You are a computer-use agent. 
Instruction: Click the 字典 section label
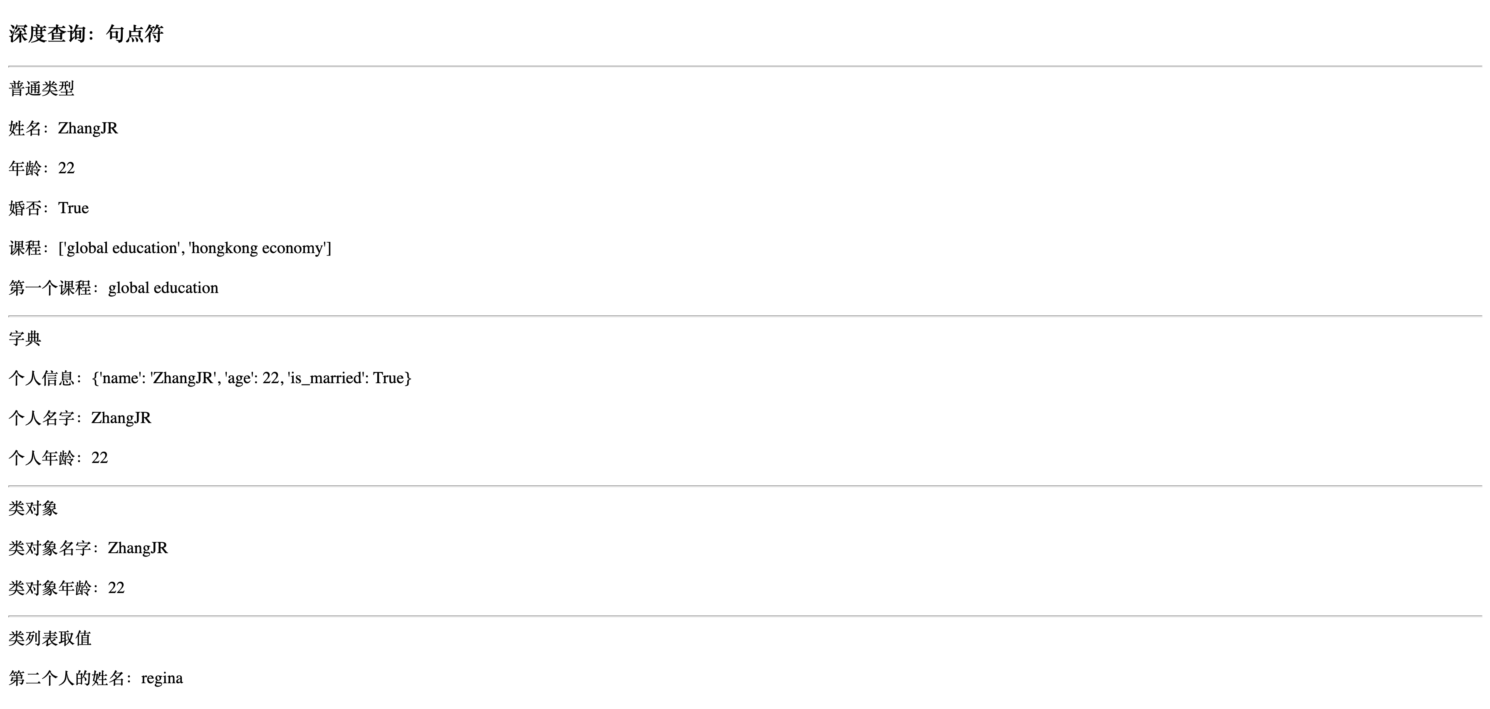pos(25,338)
